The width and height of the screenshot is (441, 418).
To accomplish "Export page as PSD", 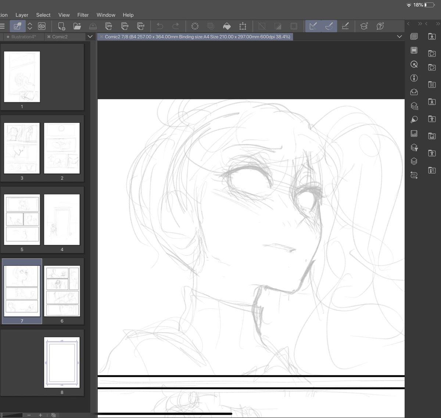I will click(x=141, y=26).
